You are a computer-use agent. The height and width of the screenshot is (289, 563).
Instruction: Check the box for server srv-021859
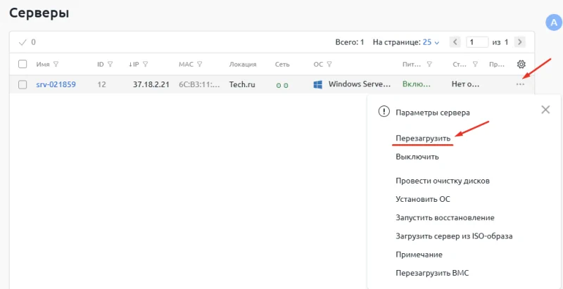(23, 84)
